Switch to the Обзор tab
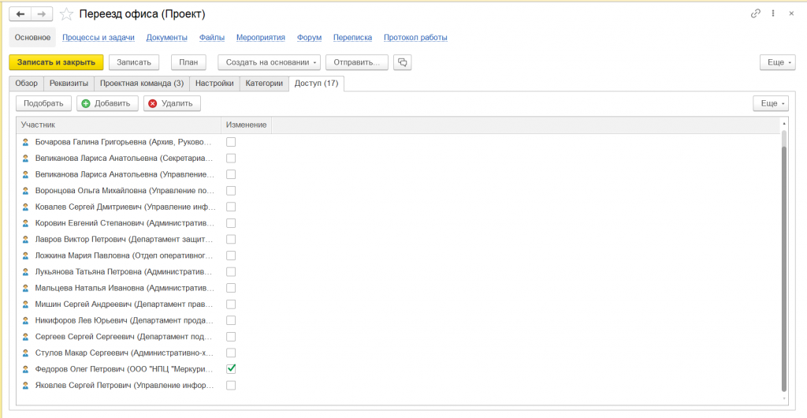The height and width of the screenshot is (418, 807). point(26,84)
